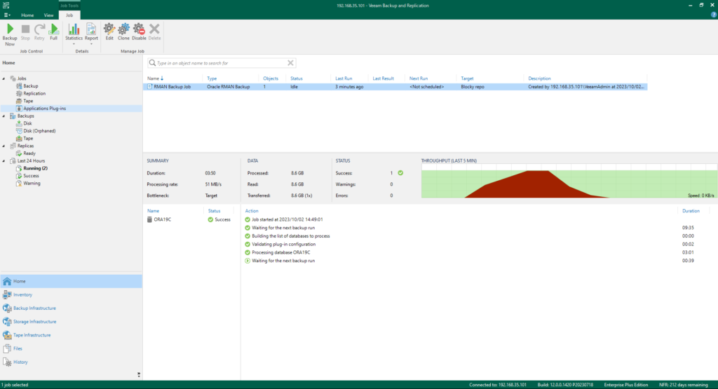718x389 pixels.
Task: Open the job Report
Action: [x=91, y=34]
